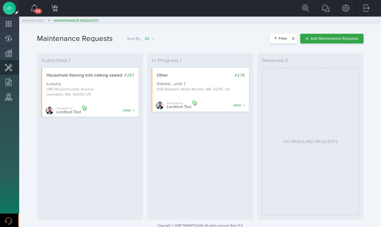Open the map pin listings sidebar icon
This screenshot has height=227, width=381.
(x=9, y=97)
